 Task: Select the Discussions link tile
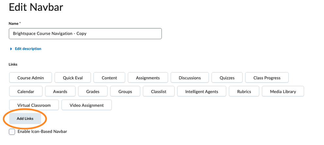click(x=190, y=78)
